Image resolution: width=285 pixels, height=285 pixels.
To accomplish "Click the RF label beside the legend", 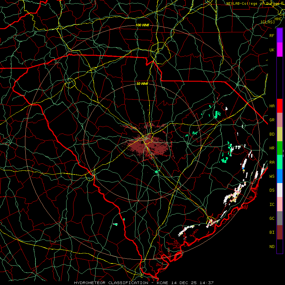I will pos(272,35).
